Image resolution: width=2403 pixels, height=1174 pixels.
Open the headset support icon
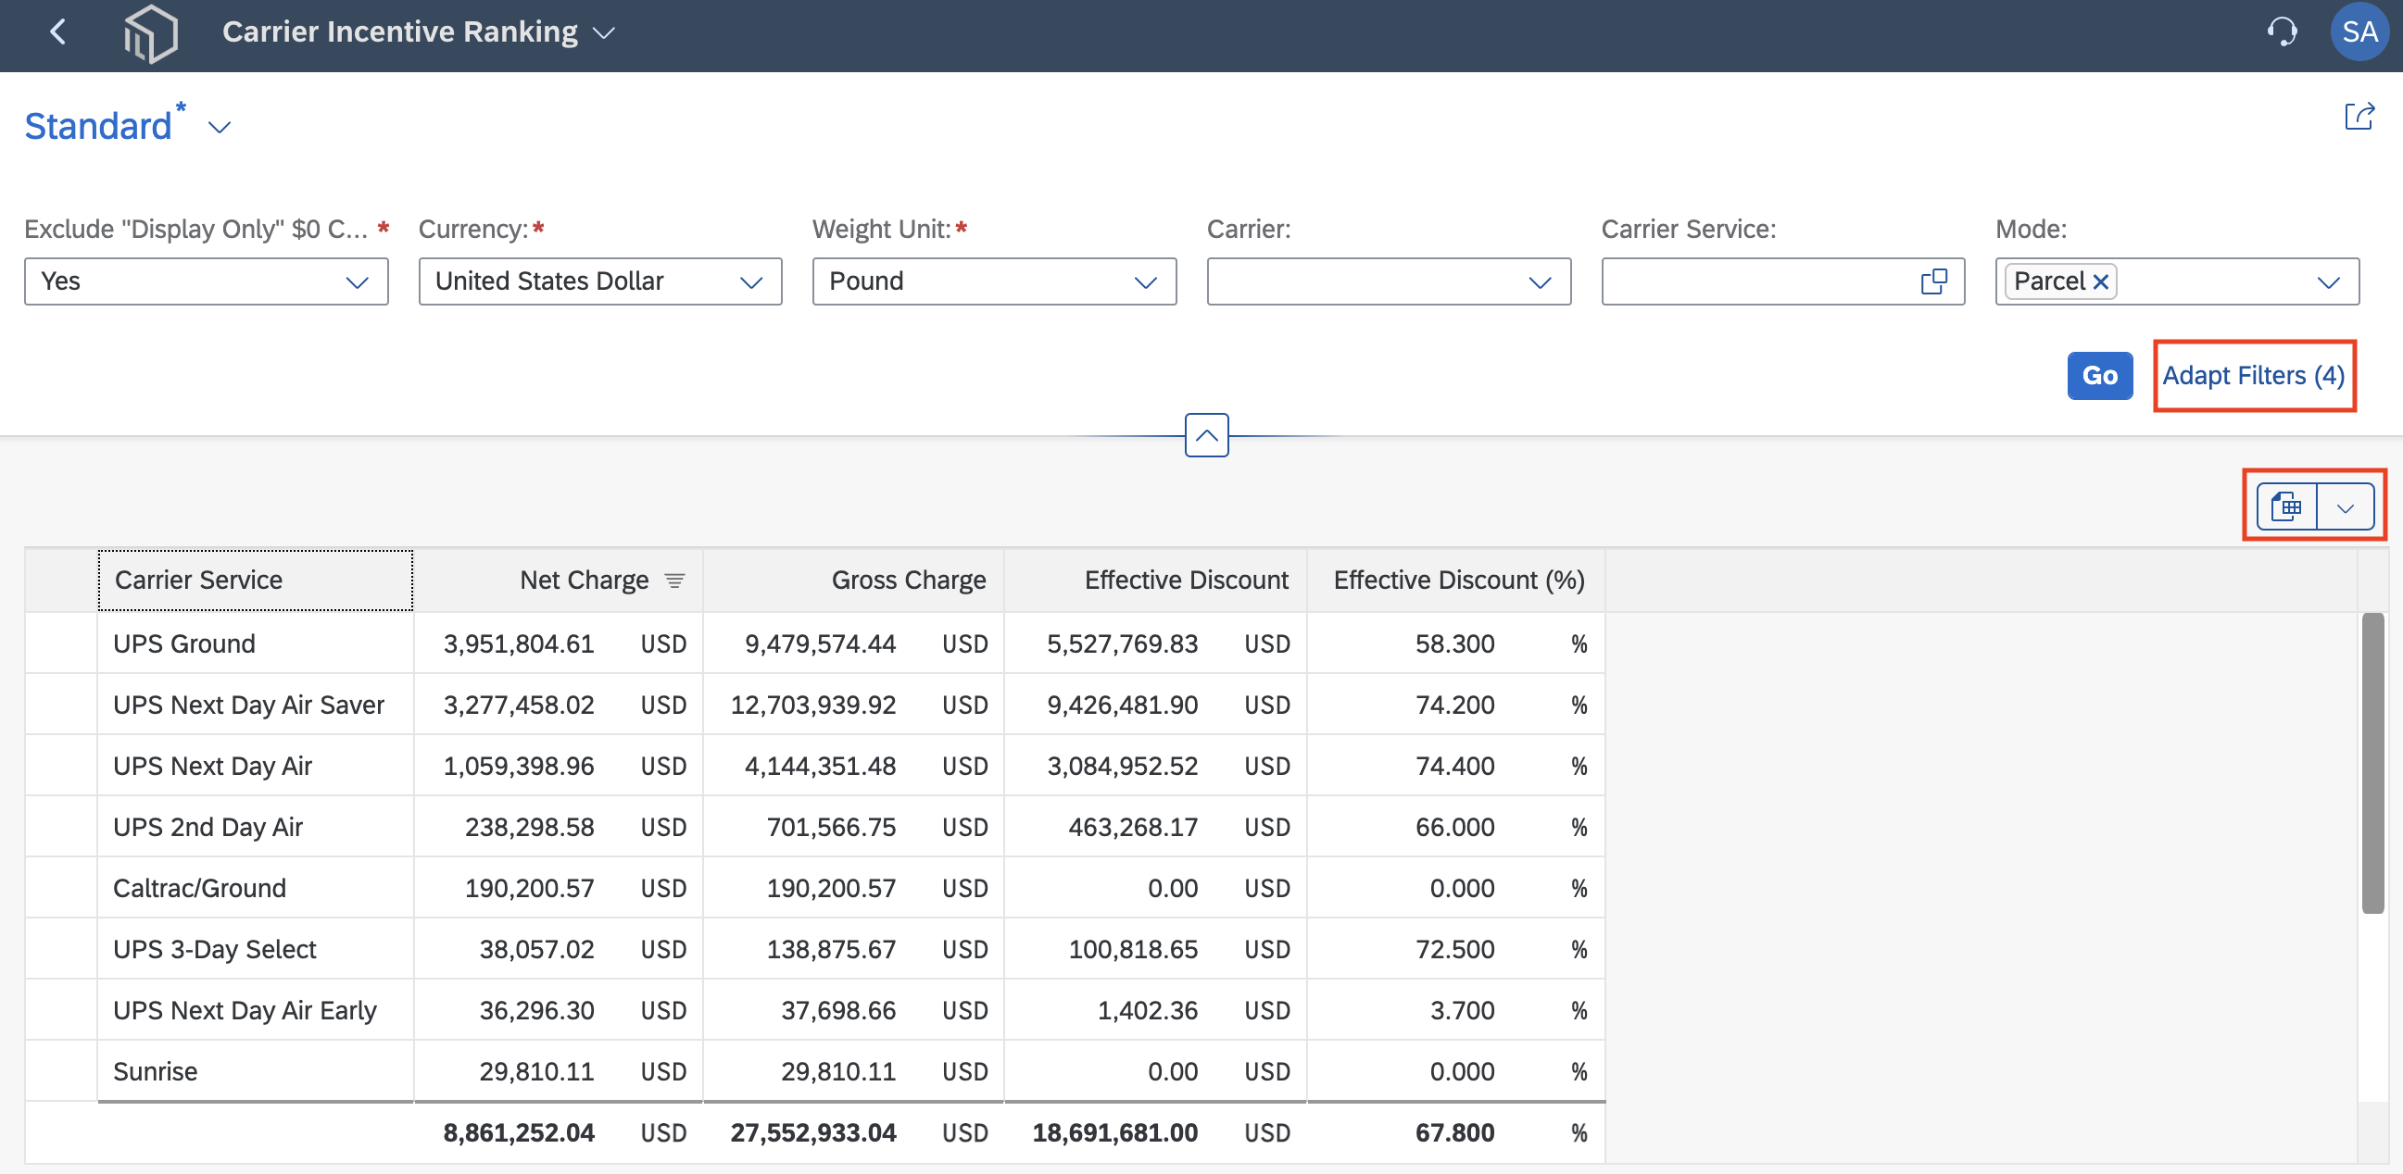pyautogui.click(x=2282, y=32)
